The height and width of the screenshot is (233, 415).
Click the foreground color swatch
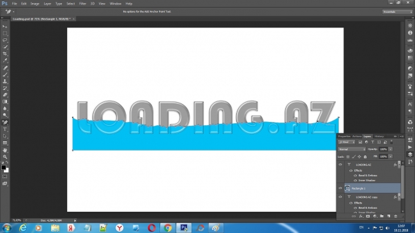[x=4, y=167]
